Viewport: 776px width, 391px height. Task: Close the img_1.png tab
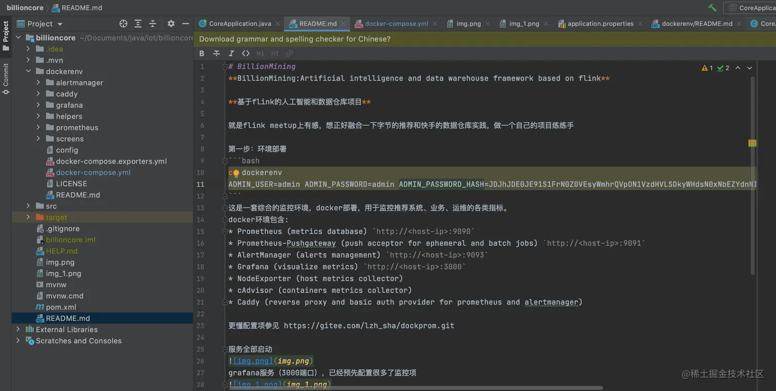(x=546, y=24)
